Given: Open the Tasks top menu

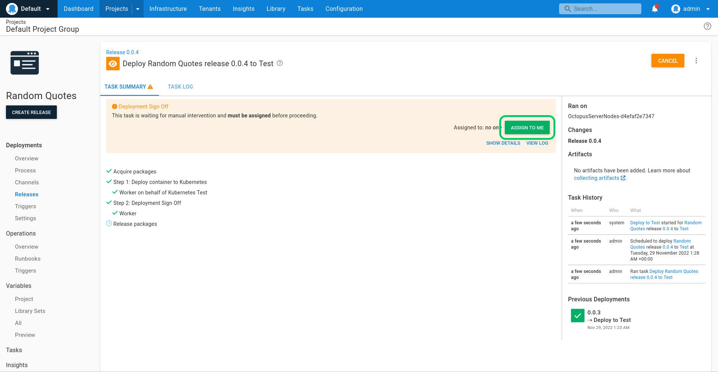Looking at the screenshot, I should 305,9.
